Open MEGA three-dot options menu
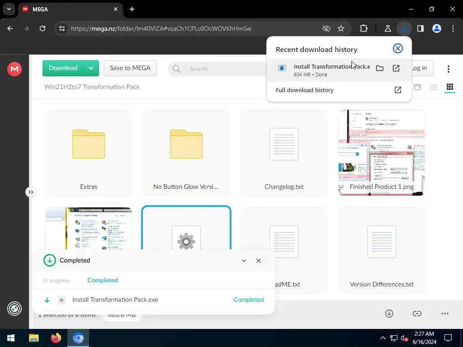Image resolution: width=463 pixels, height=347 pixels. [448, 69]
